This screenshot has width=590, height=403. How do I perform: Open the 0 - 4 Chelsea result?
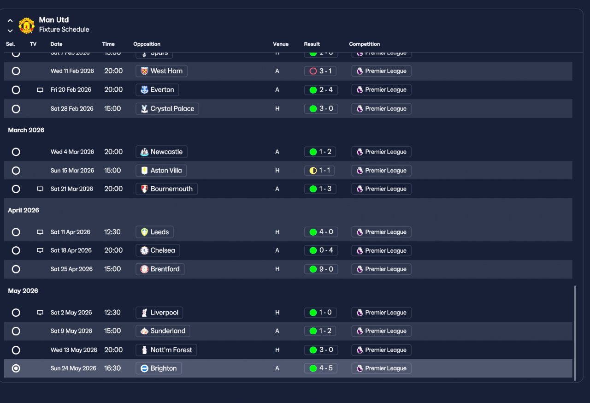321,251
